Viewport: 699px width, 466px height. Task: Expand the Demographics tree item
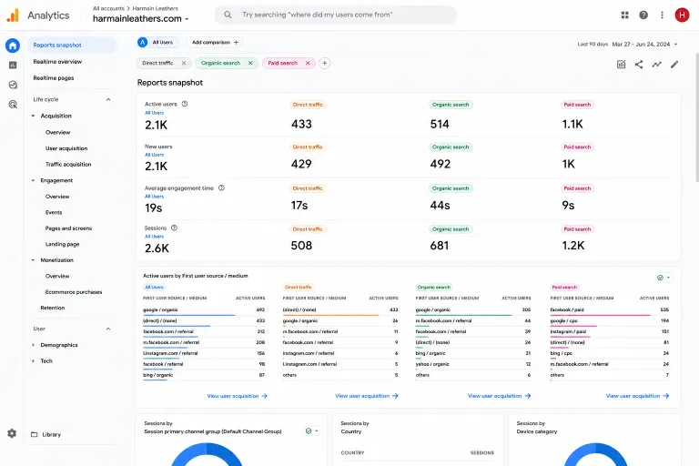click(x=33, y=345)
